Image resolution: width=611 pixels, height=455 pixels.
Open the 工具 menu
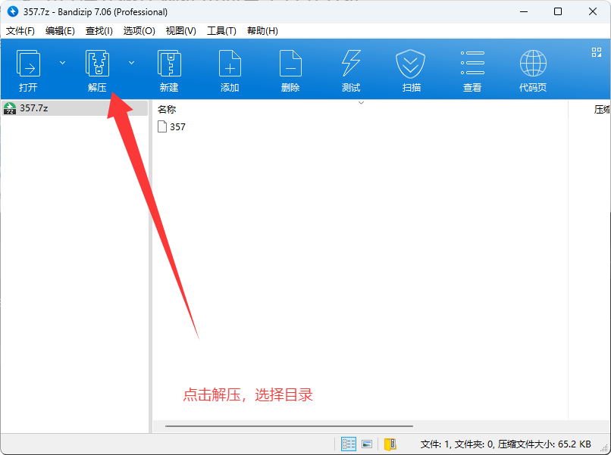(x=221, y=30)
